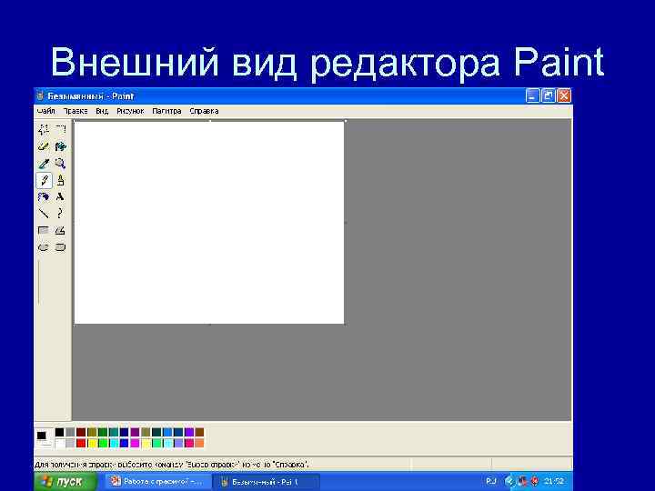Image resolution: width=655 pixels, height=491 pixels.
Task: Click inside the white drawing canvas
Action: pyautogui.click(x=209, y=223)
